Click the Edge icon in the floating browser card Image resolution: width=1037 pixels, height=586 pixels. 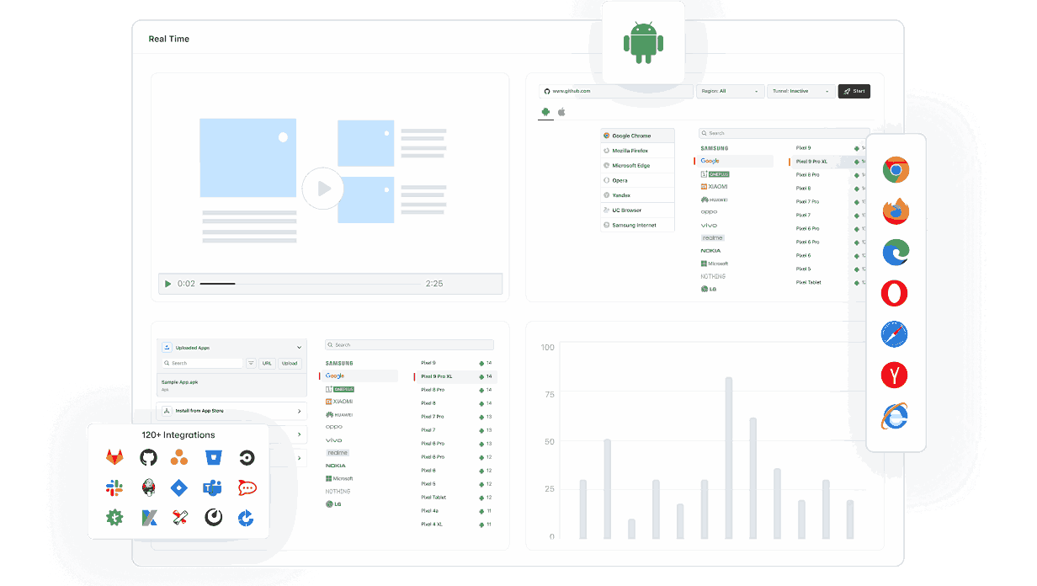pos(896,253)
